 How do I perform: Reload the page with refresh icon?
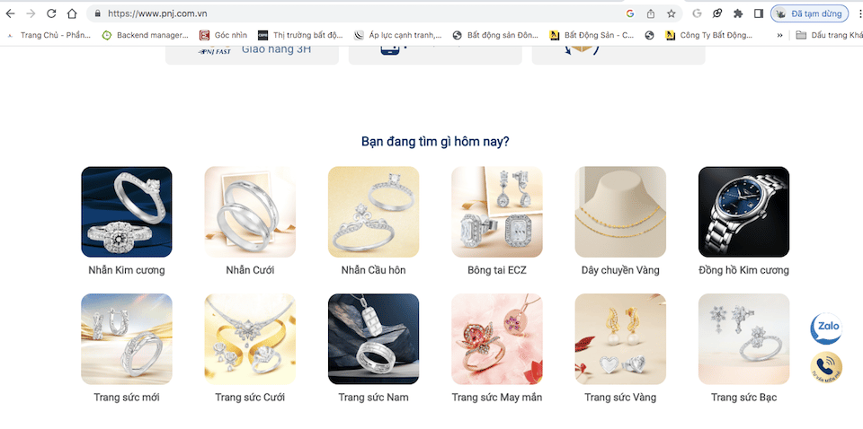(51, 13)
